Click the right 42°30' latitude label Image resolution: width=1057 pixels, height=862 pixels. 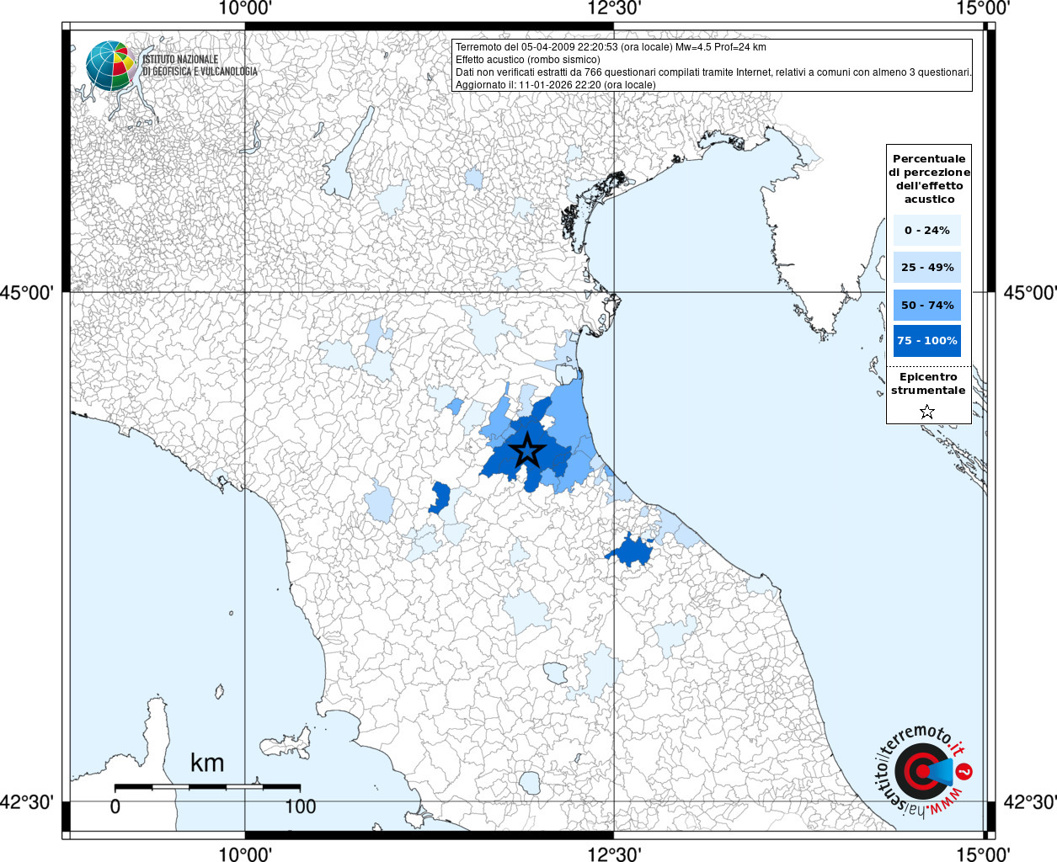(1030, 801)
